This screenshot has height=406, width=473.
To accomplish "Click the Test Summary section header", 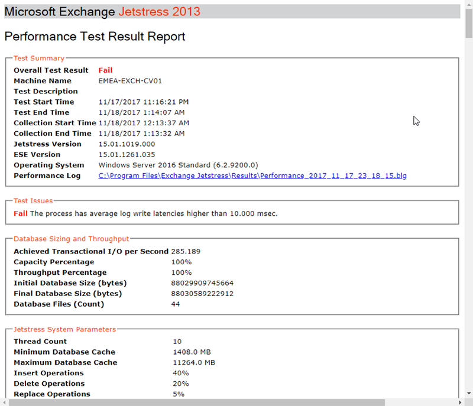I will click(x=38, y=59).
